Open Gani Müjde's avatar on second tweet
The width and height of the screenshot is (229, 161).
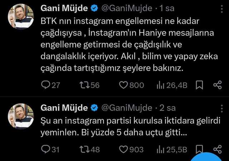click(x=21, y=116)
